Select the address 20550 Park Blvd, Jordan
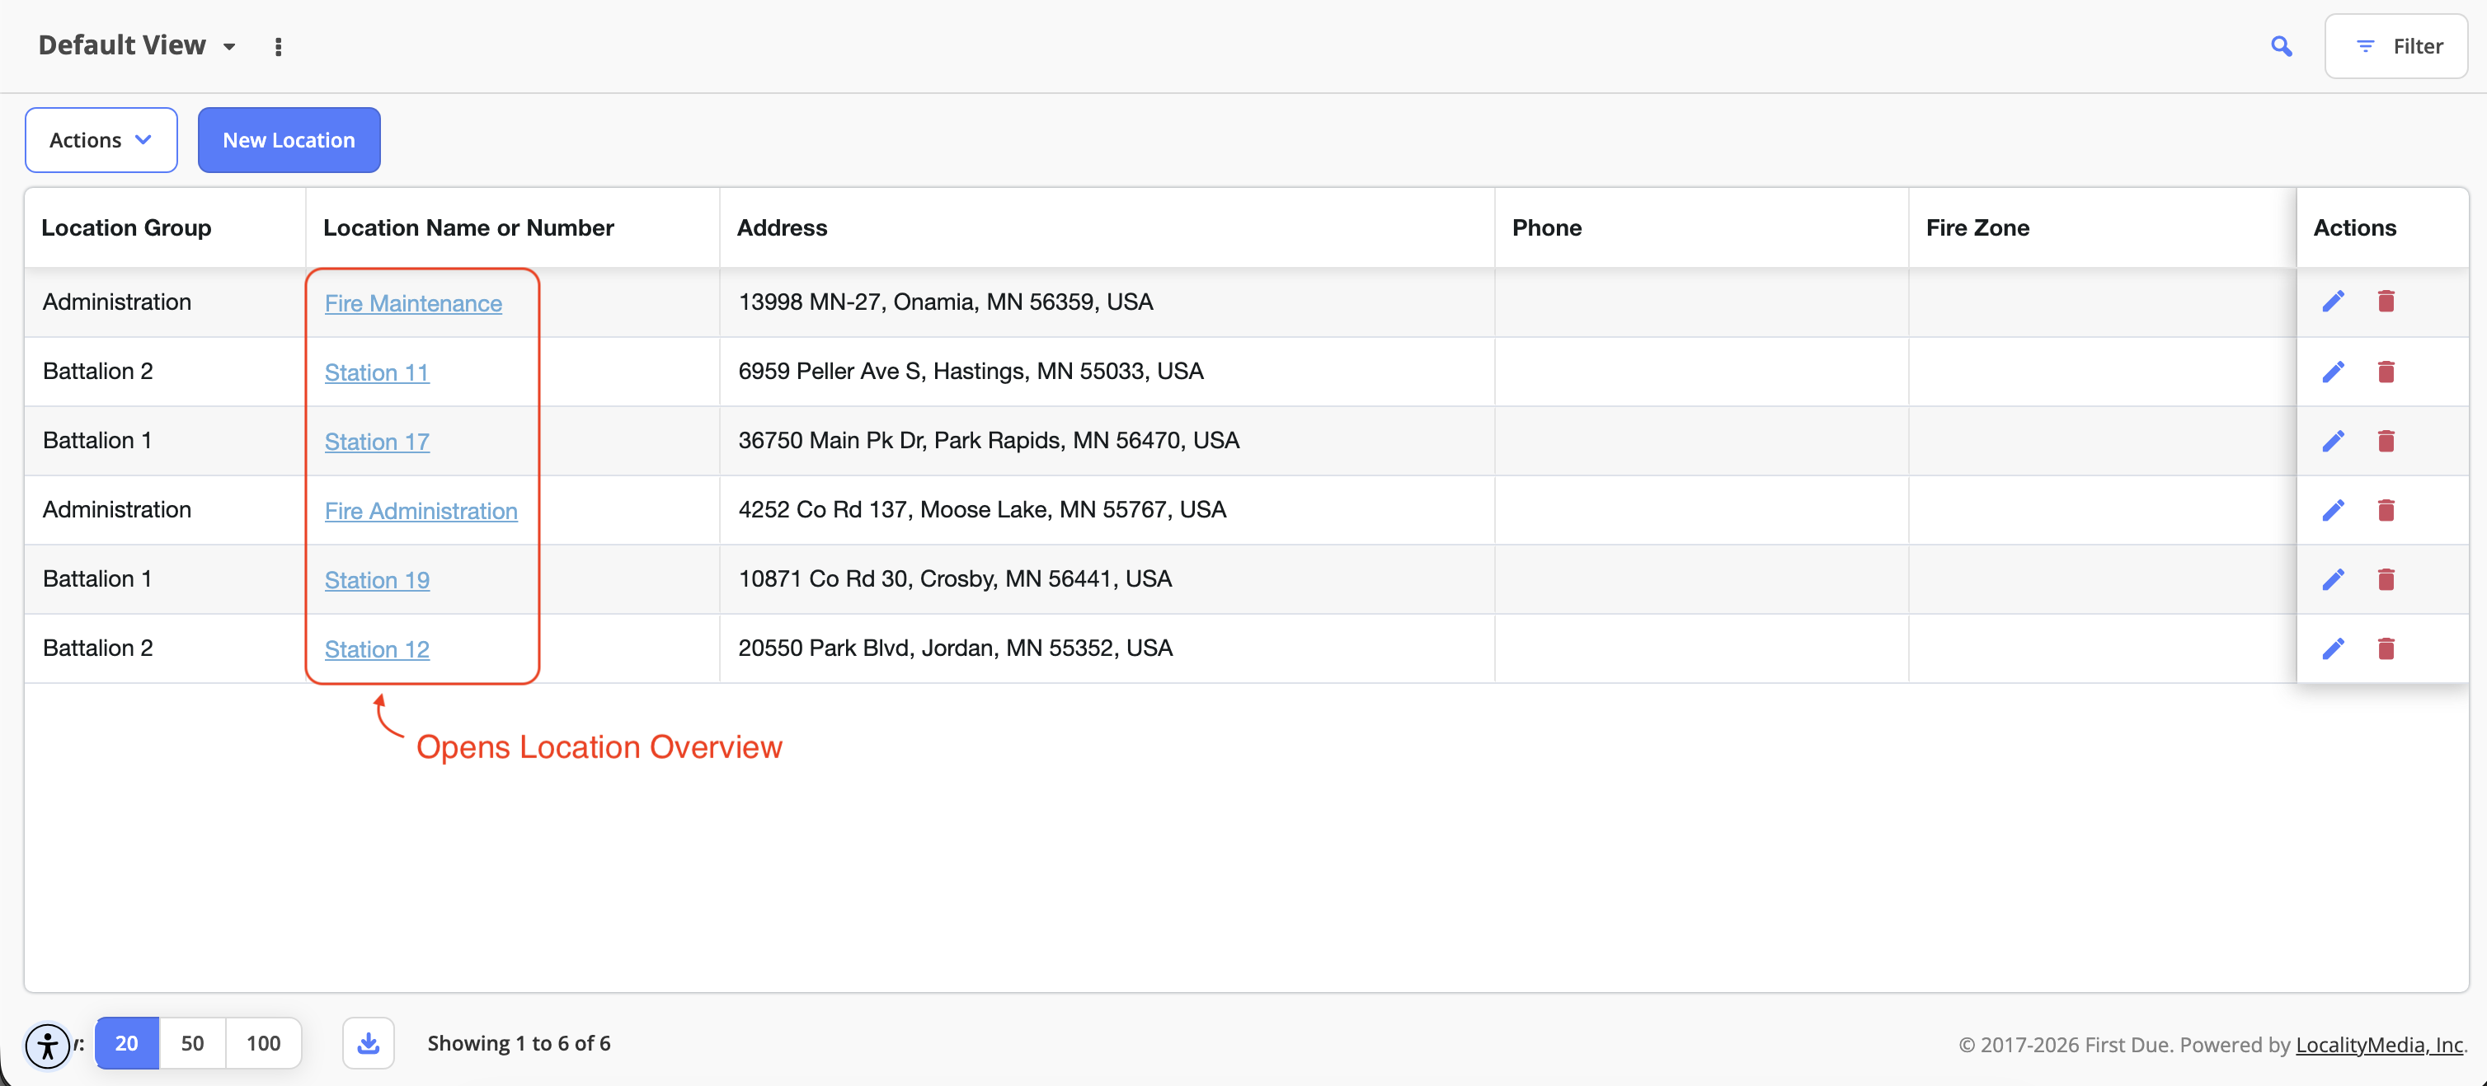Screen dimensions: 2487x1086 pos(955,649)
